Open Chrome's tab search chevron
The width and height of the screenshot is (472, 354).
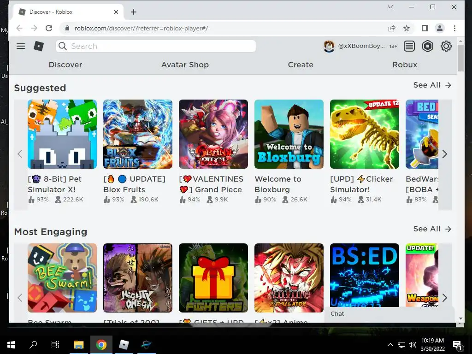point(390,7)
